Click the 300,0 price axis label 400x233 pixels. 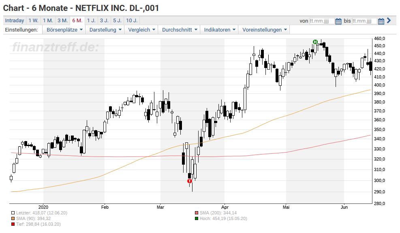pyautogui.click(x=380, y=180)
